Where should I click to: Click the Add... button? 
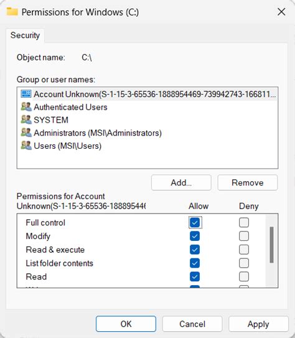point(181,182)
